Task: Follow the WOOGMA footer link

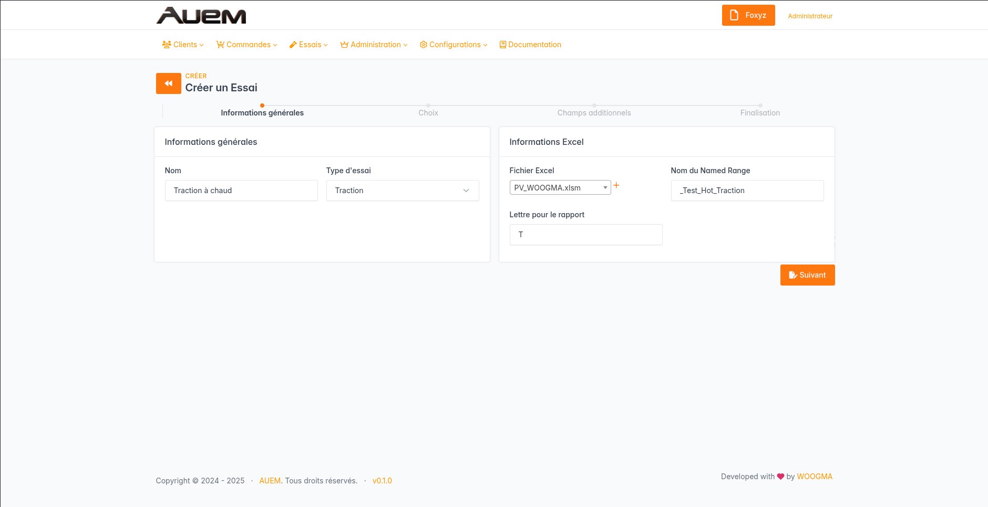Action: tap(814, 477)
